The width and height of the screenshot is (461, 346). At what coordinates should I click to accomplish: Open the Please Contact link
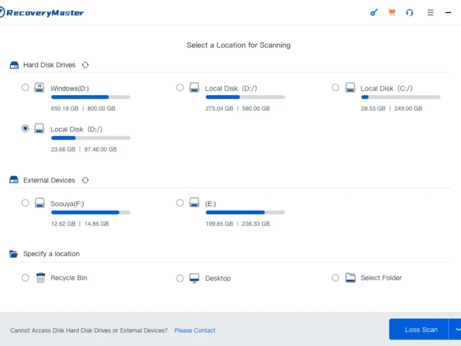195,330
